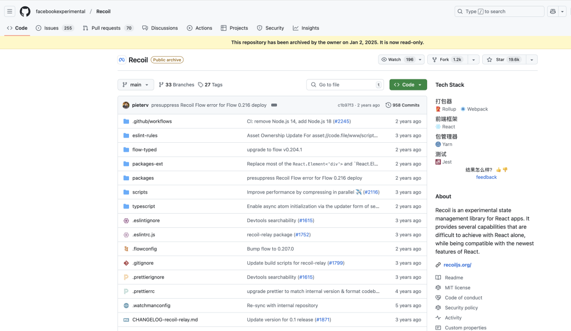571x331 pixels.
Task: Open the scripts folder
Action: click(140, 192)
